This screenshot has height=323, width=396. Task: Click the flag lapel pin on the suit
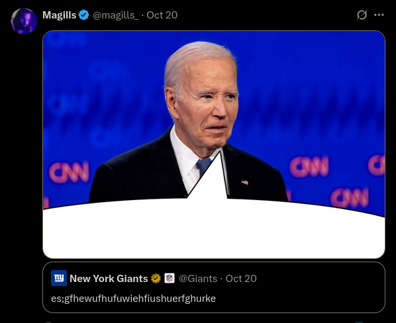(245, 182)
